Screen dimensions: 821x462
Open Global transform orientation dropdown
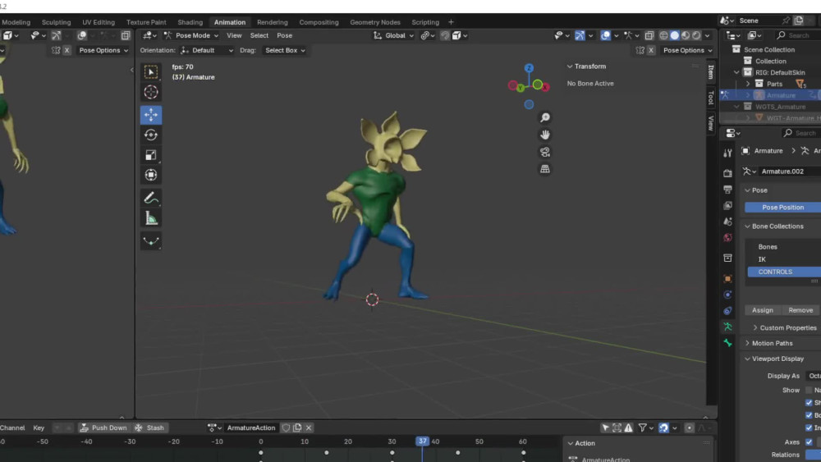click(394, 35)
